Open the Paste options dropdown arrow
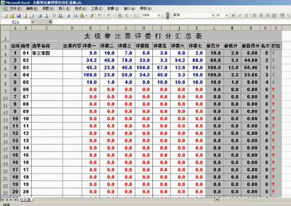 click(86, 16)
